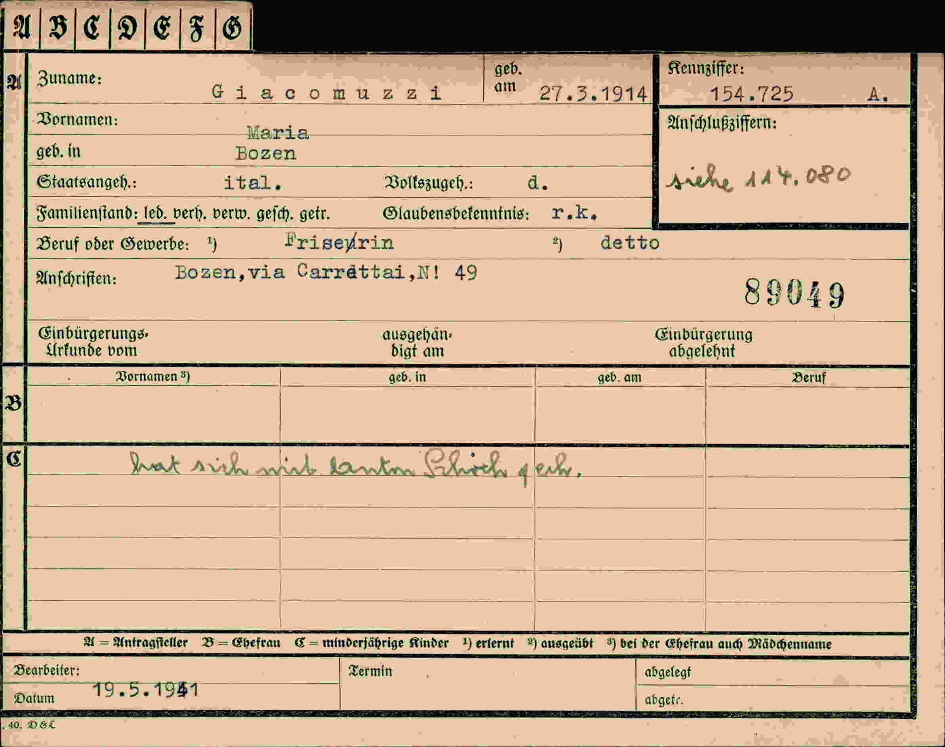Screen dimensions: 945x747
Task: Click the 'Termin' label
Action: (370, 671)
